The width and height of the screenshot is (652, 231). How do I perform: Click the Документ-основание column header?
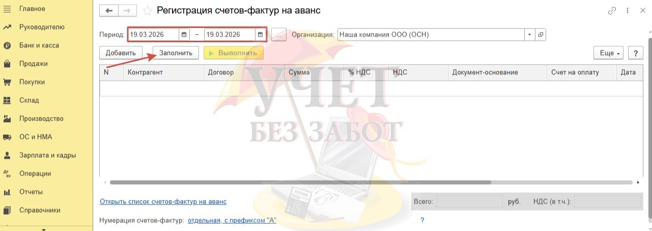coord(497,72)
